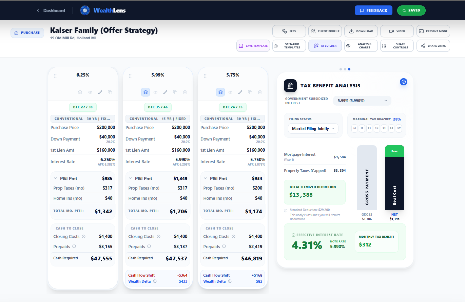Click the pencil edit icon on 6.25% scenario
Screen dimensions: 465x302
100,92
